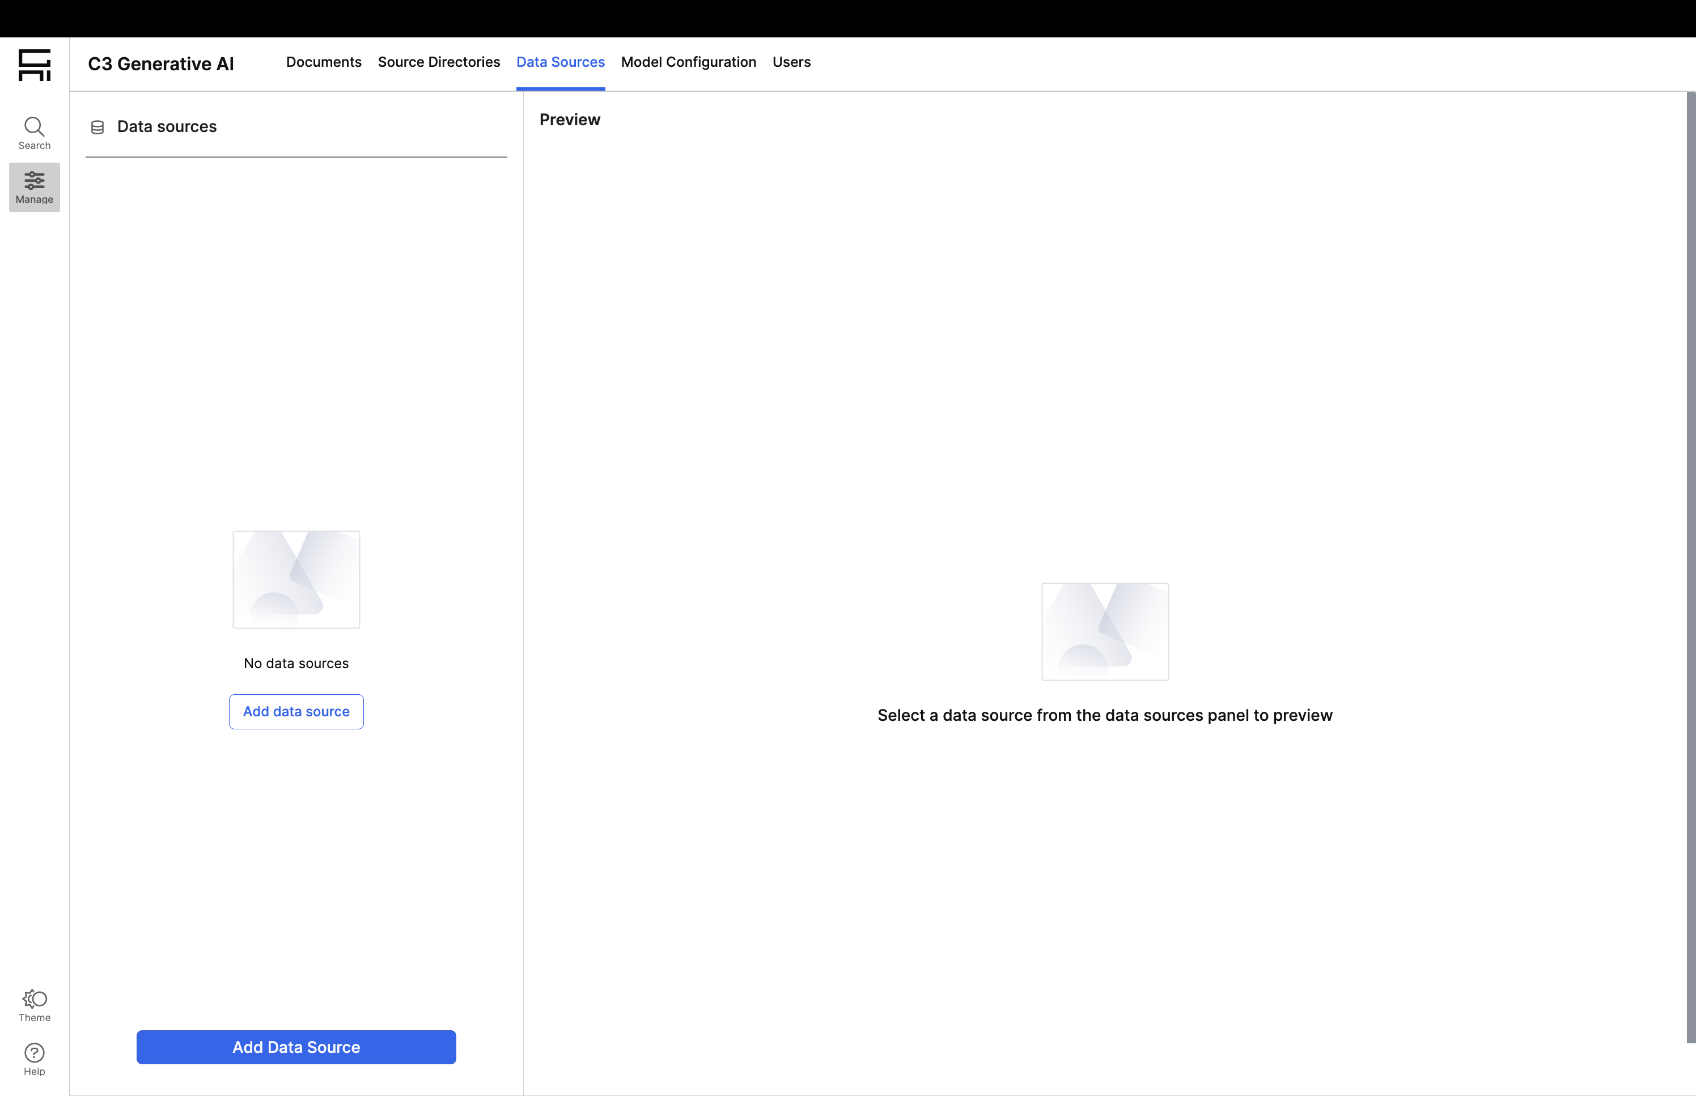1696x1096 pixels.
Task: Open the Users tab
Action: (x=791, y=62)
